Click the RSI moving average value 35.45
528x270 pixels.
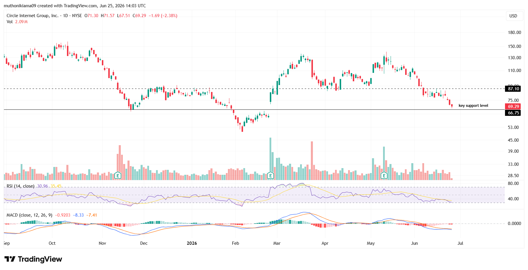pos(56,186)
